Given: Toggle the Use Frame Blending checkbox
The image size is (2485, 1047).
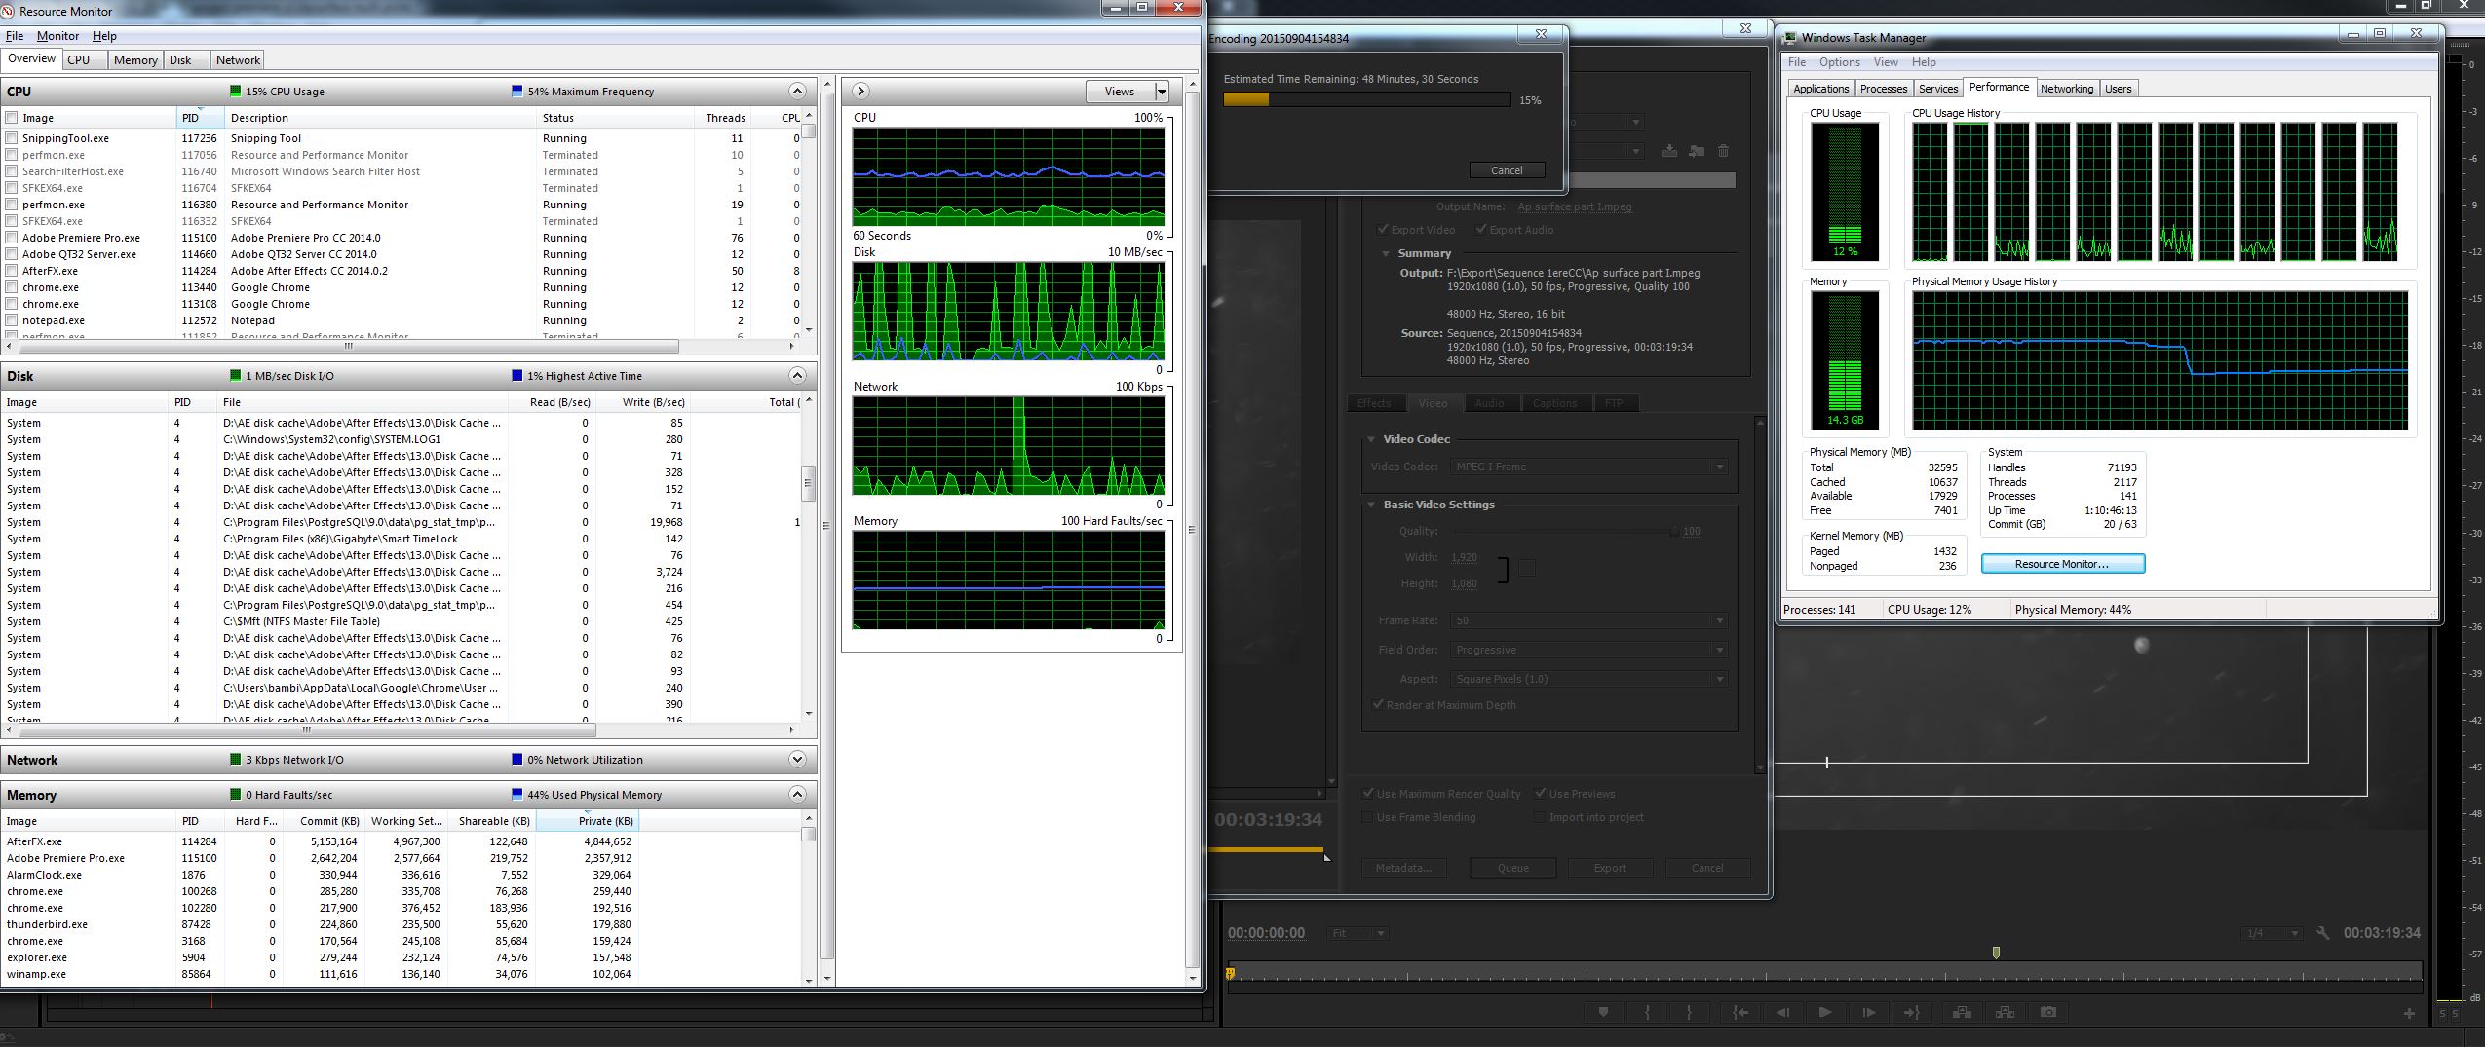Looking at the screenshot, I should pos(1367,817).
